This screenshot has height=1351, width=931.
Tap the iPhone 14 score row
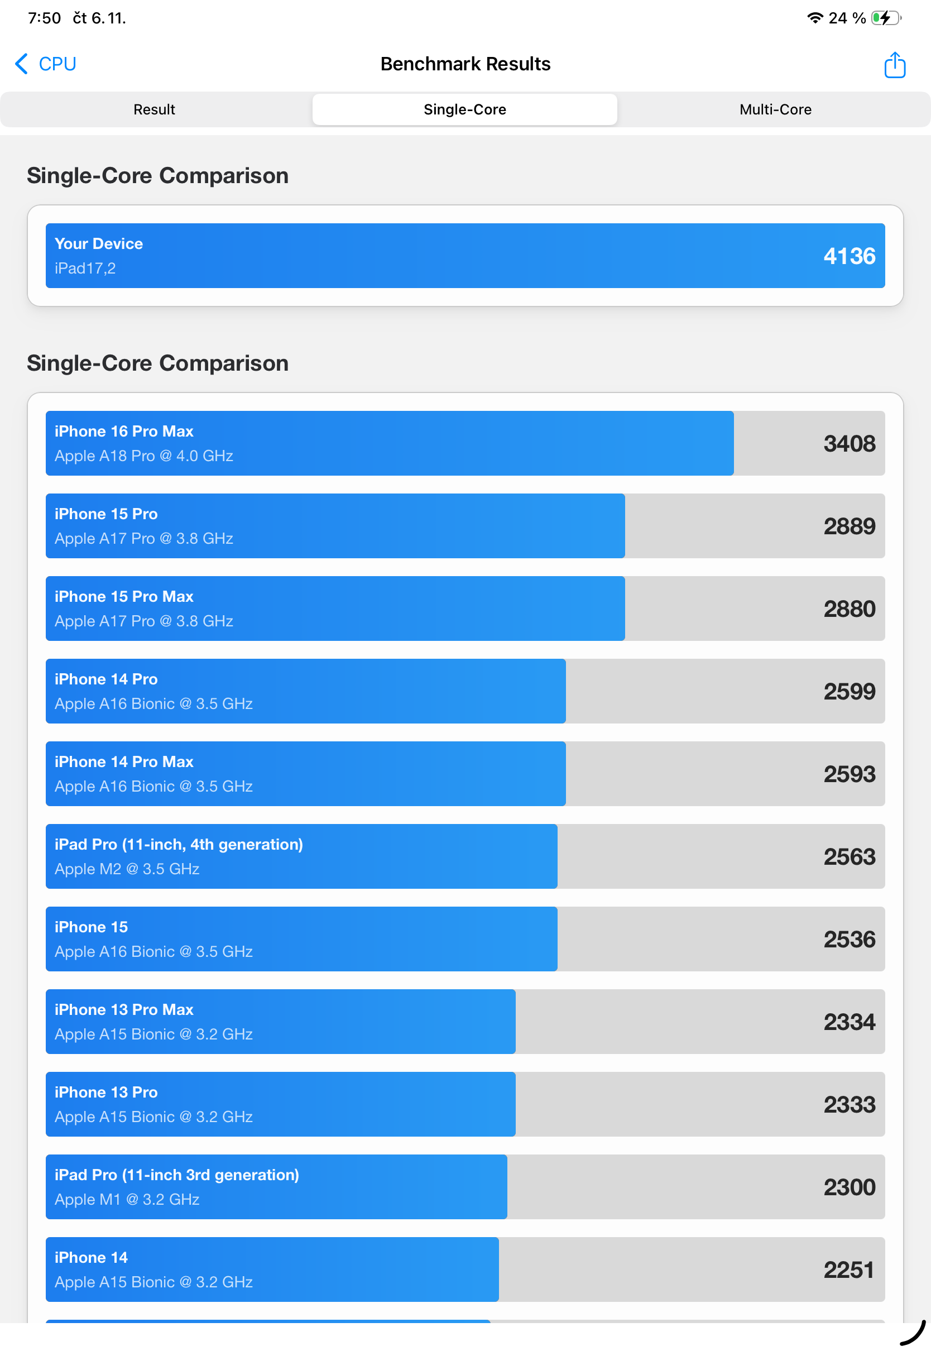465,1270
